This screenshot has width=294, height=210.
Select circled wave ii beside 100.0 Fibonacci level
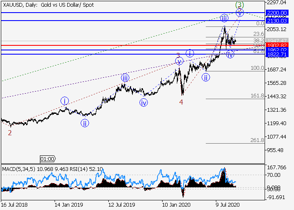(x=206, y=77)
